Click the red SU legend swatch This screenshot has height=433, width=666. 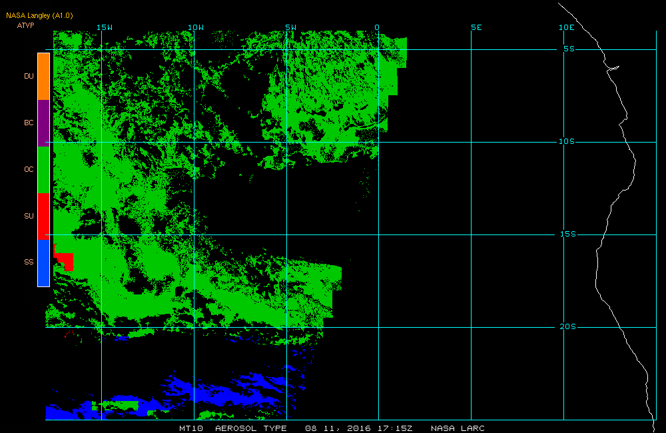(43, 216)
